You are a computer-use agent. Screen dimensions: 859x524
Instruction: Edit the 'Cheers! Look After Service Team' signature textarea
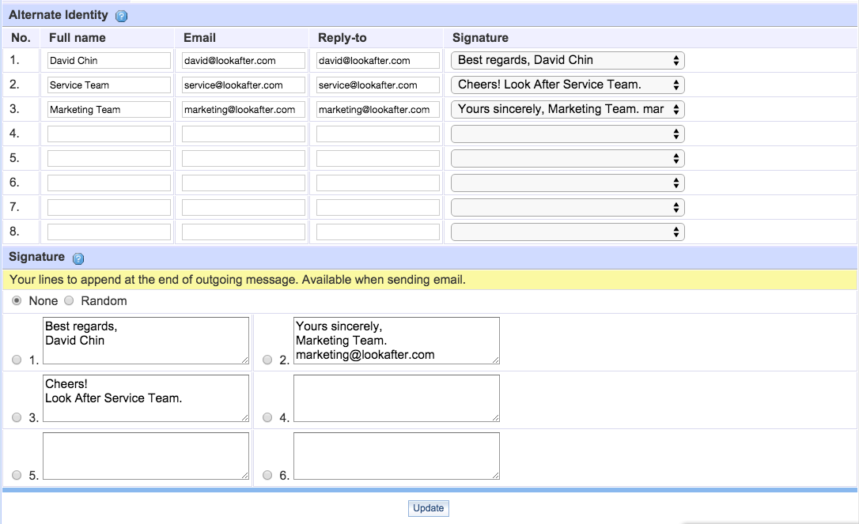point(146,398)
